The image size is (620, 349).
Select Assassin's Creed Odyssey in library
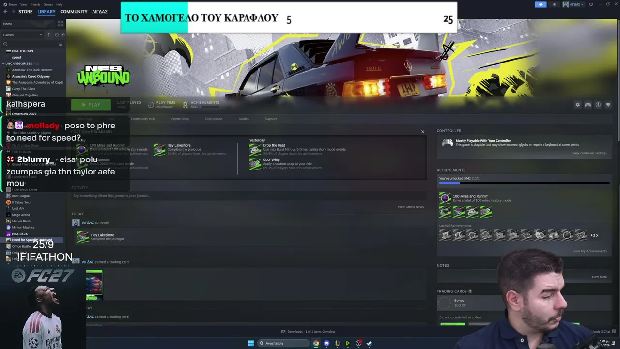(31, 76)
